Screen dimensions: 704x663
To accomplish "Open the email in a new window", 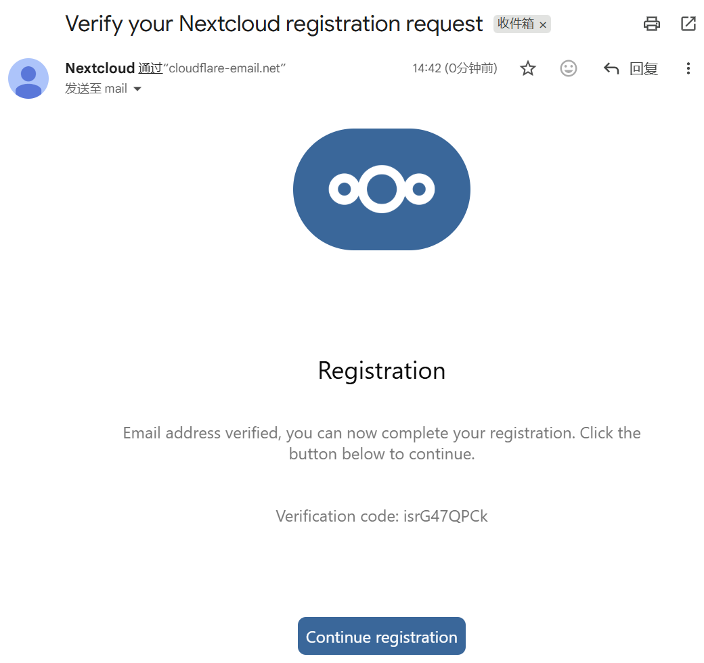I will tap(688, 24).
